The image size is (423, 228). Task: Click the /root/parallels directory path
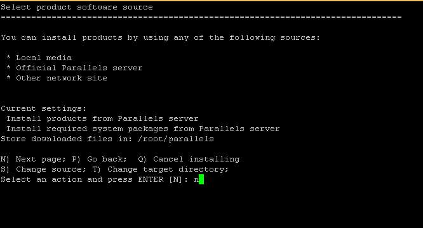pos(176,139)
